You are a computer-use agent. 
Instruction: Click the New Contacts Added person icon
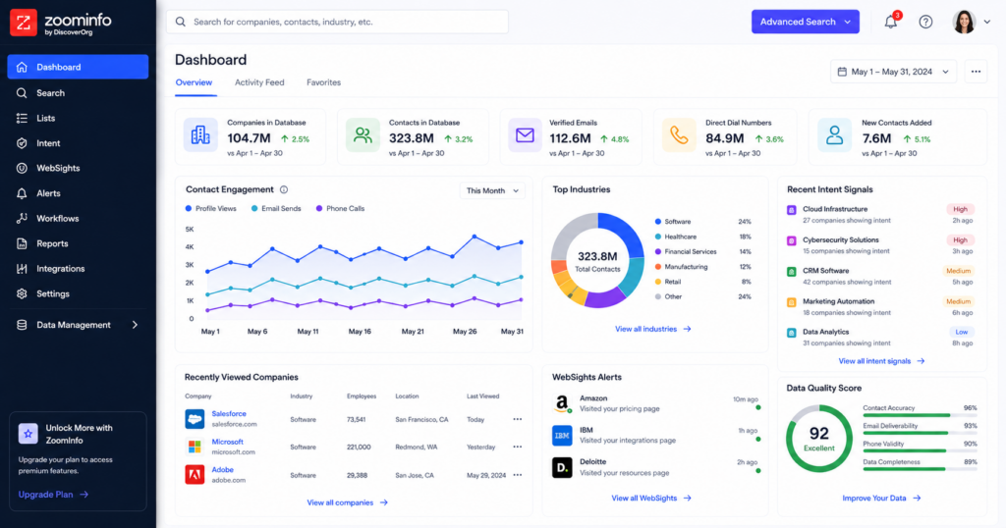pyautogui.click(x=834, y=134)
